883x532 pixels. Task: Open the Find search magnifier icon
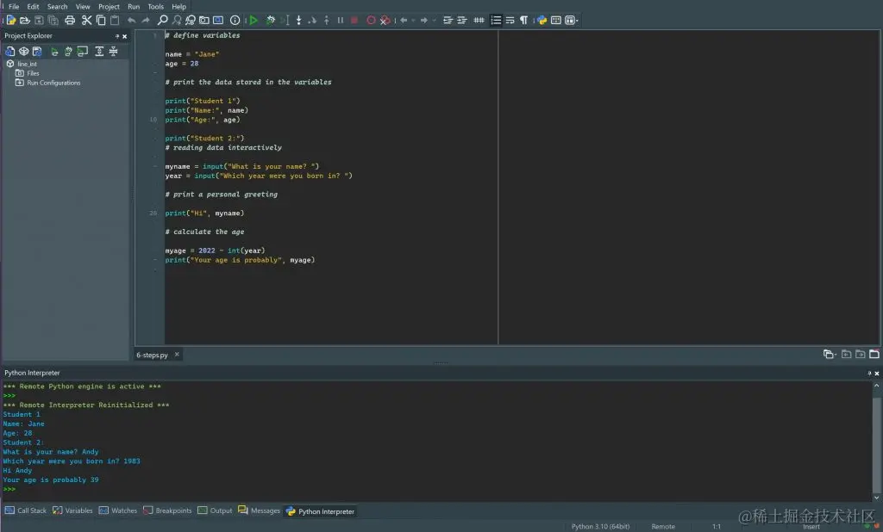click(162, 20)
